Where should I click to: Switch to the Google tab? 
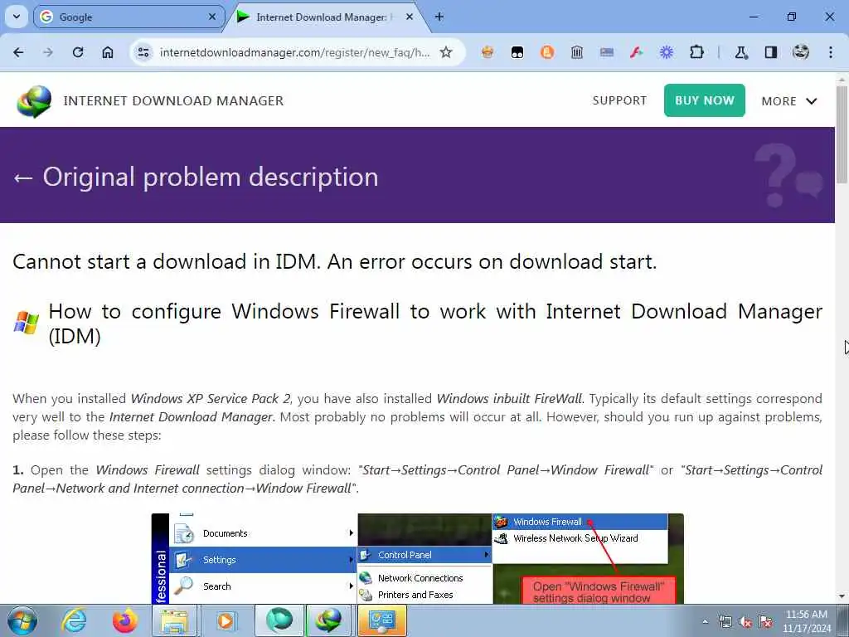129,17
